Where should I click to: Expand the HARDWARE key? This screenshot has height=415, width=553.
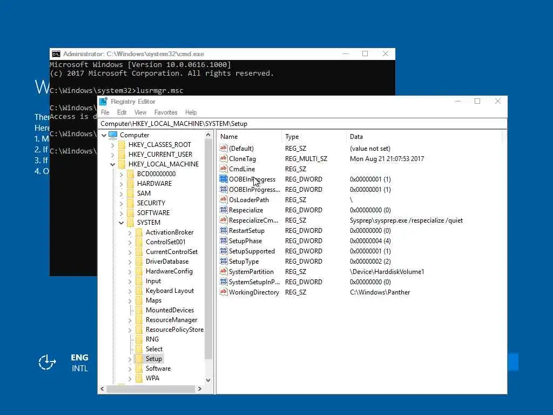coord(122,184)
